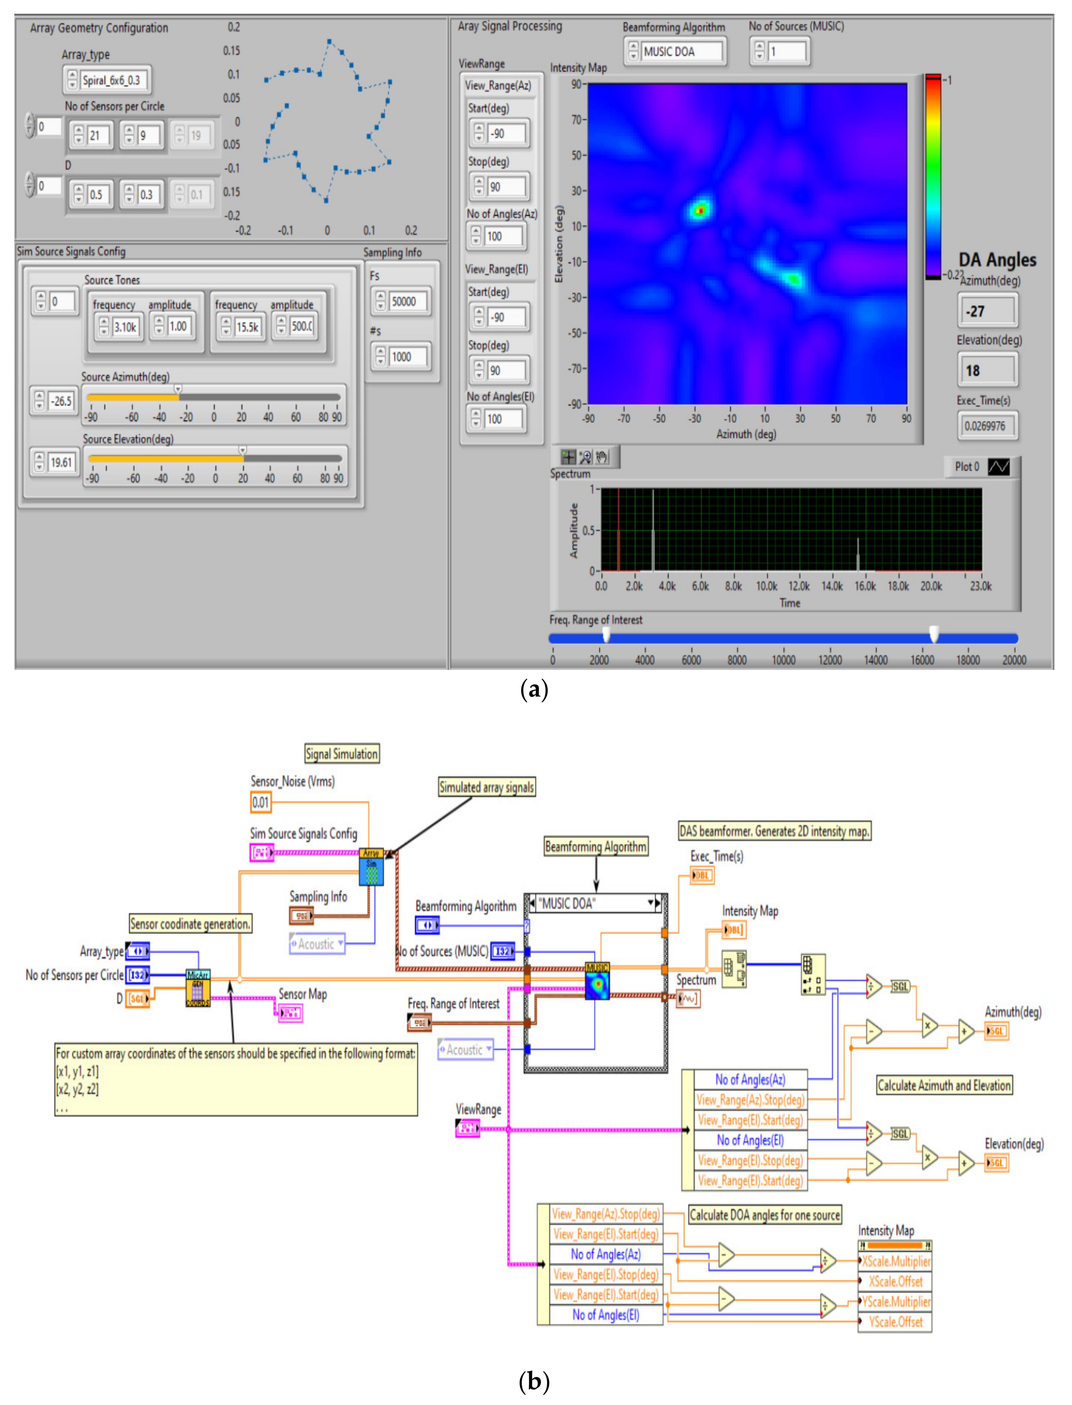Click next case arrow on case structure
The image size is (1072, 1405).
[659, 903]
